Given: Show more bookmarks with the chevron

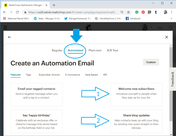Looking at the screenshot, I should coord(171,19).
